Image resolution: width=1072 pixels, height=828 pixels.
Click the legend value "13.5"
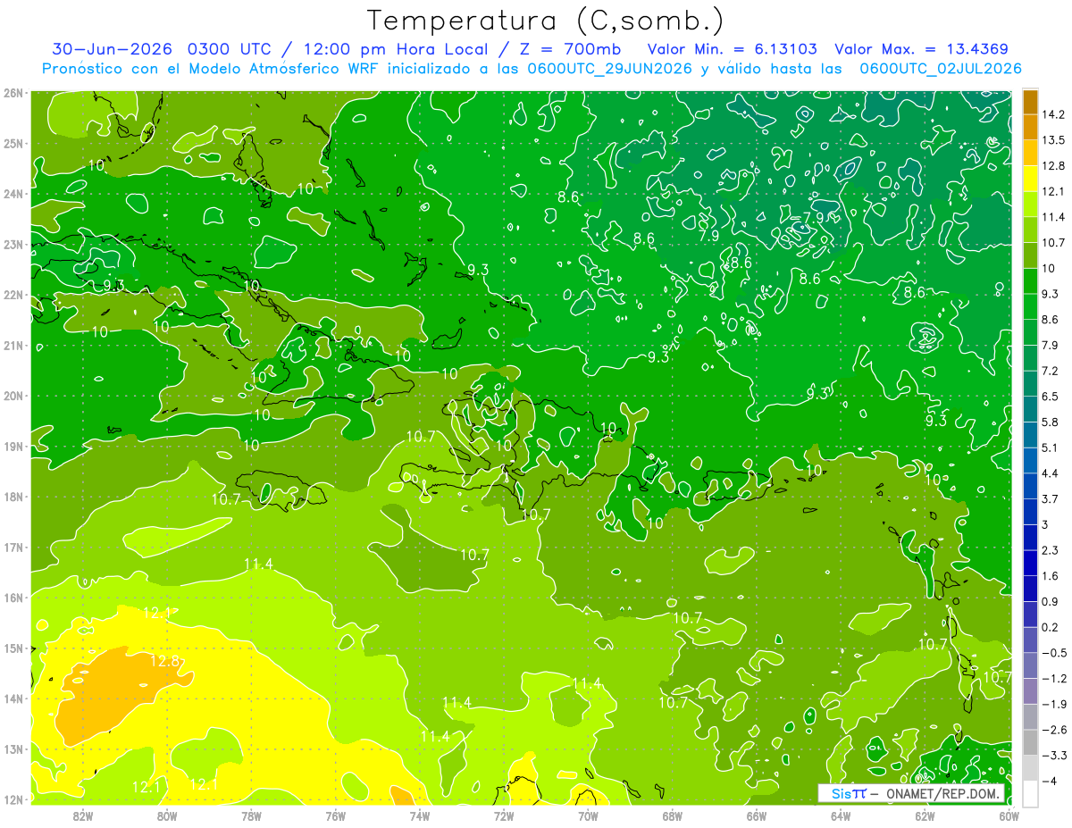pyautogui.click(x=1054, y=140)
